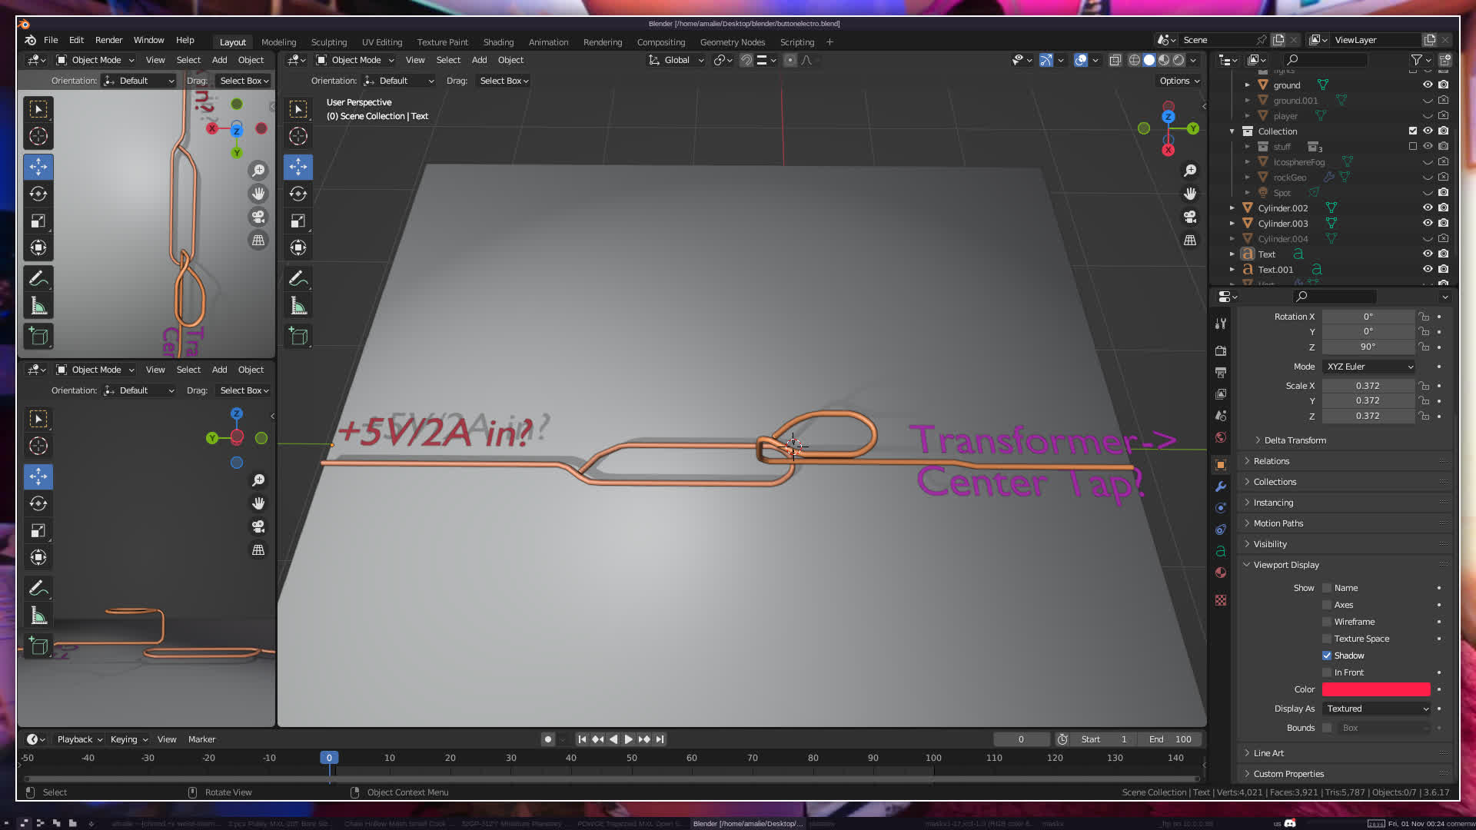
Task: Select the Cursor tool in main viewport
Action: pos(298,137)
